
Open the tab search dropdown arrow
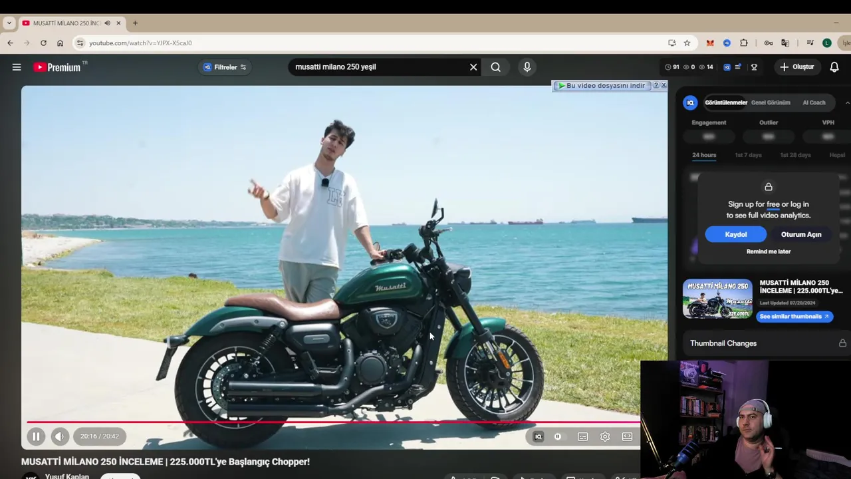click(9, 23)
